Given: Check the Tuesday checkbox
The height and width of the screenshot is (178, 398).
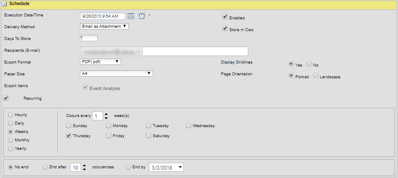Looking at the screenshot, I should coord(149,125).
